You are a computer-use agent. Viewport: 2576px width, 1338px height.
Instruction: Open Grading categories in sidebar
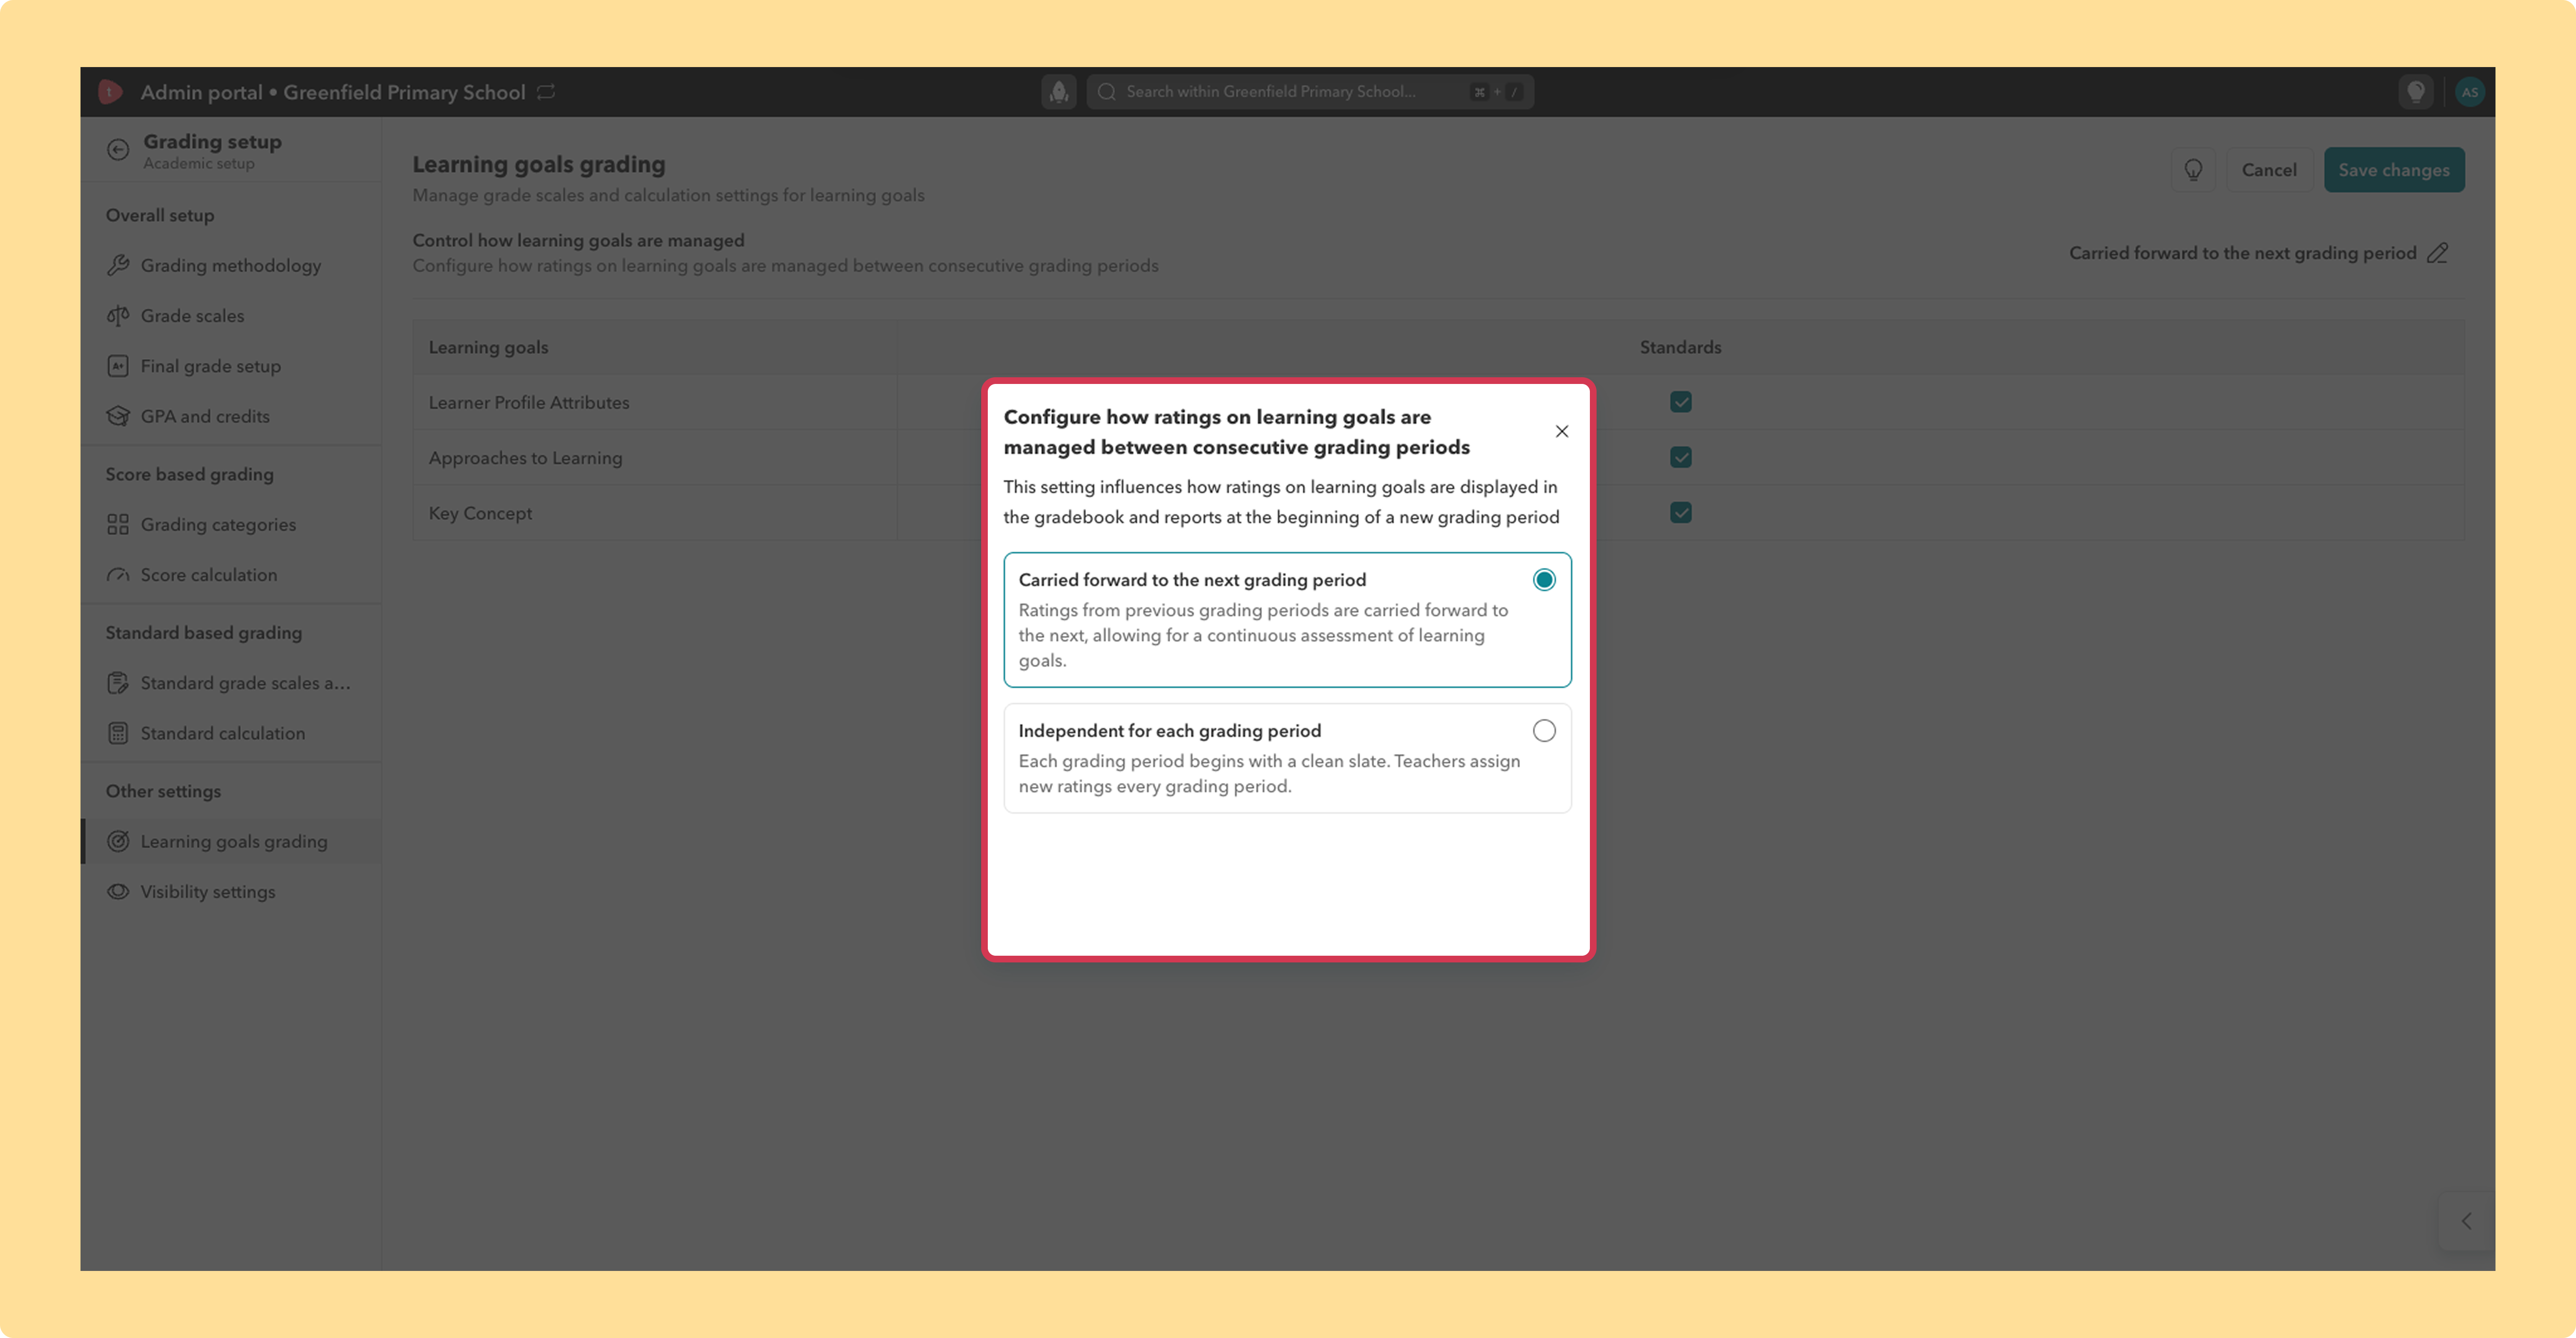(x=231, y=524)
